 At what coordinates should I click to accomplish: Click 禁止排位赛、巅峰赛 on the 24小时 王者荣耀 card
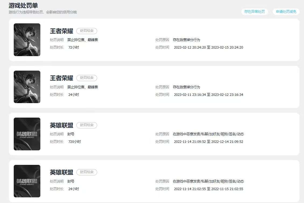(83, 87)
